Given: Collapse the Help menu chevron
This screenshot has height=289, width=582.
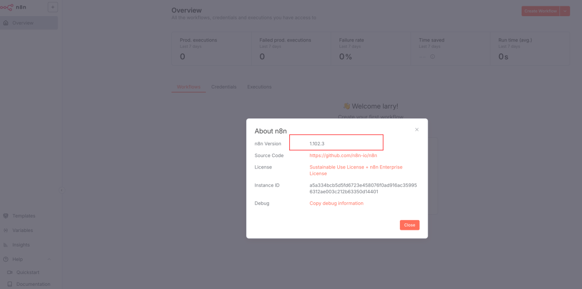Looking at the screenshot, I should [x=49, y=259].
